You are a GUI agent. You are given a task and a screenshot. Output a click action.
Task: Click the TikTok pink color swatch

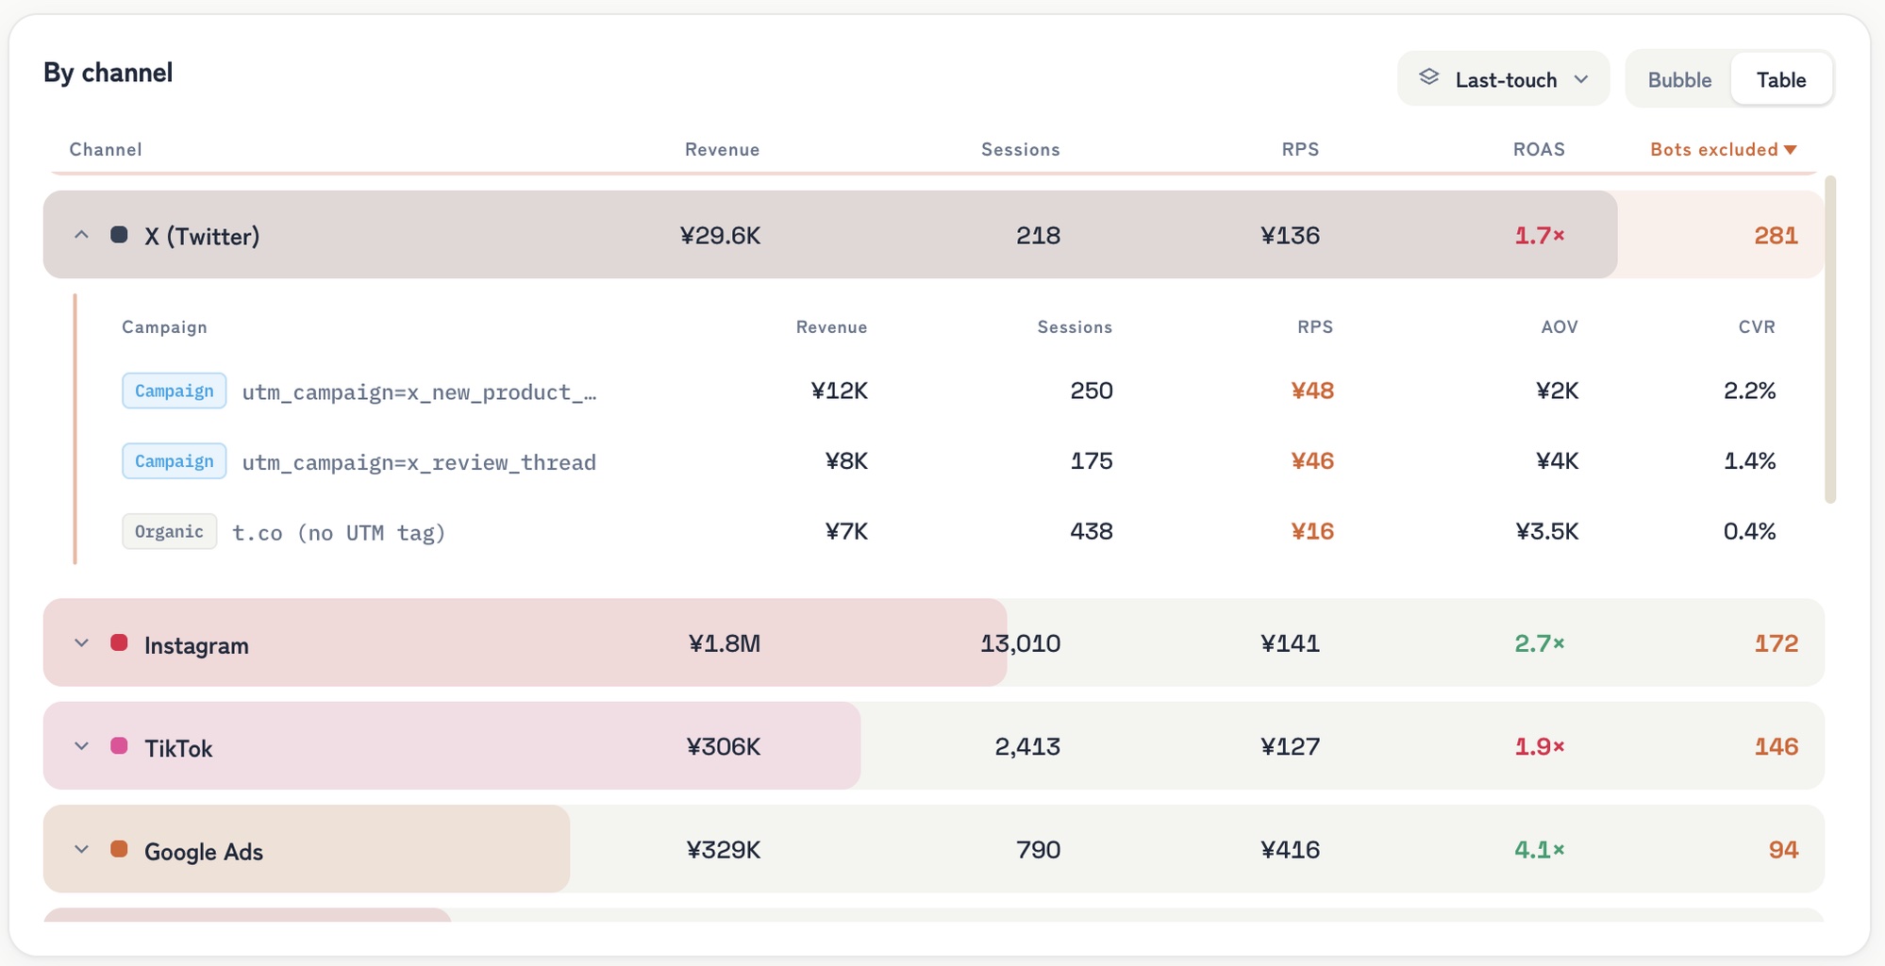point(119,745)
